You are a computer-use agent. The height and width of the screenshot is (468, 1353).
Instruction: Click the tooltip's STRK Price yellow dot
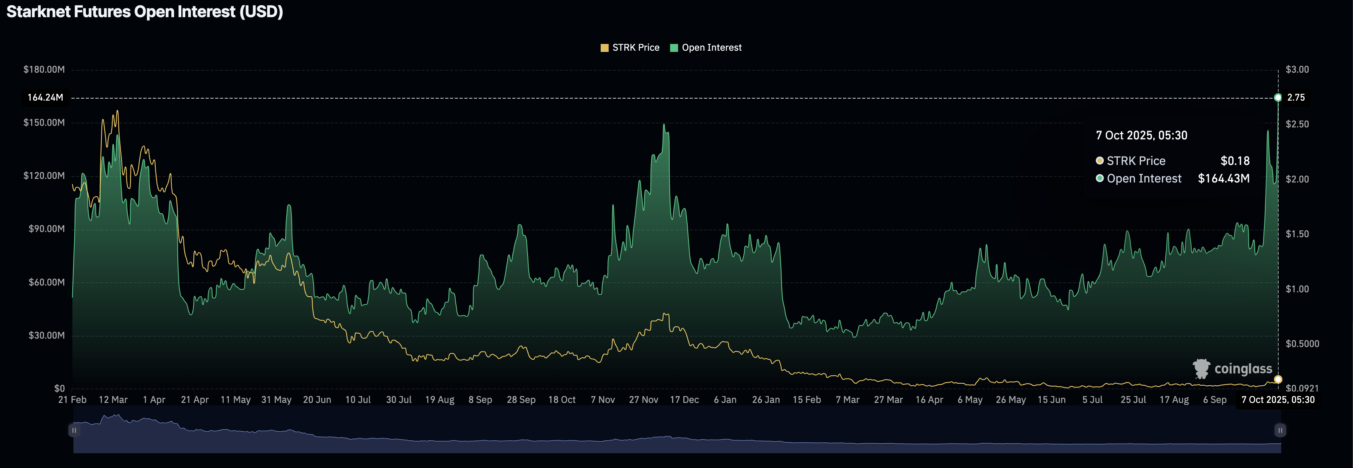[x=1099, y=161]
